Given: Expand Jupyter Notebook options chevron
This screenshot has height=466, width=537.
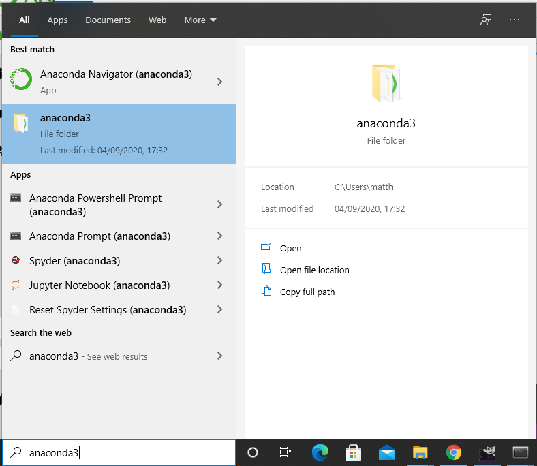Looking at the screenshot, I should coord(220,285).
